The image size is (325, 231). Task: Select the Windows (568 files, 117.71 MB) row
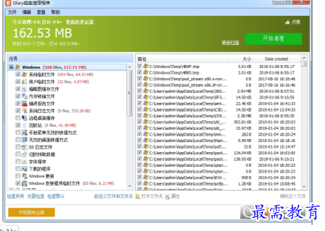point(68,67)
